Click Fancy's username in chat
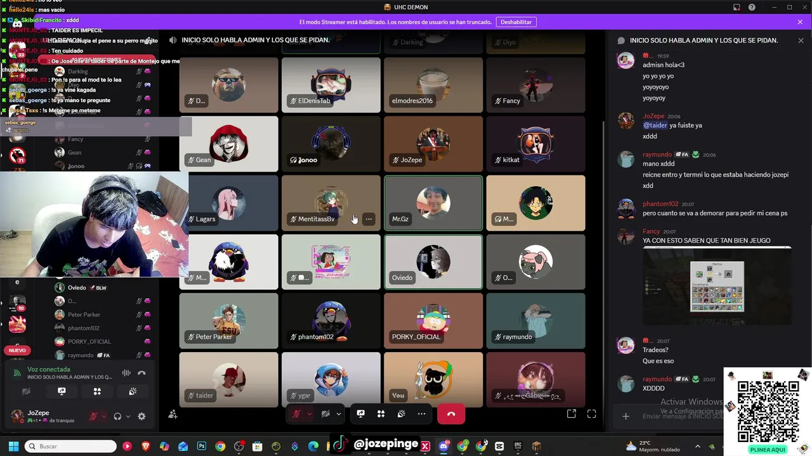Image resolution: width=812 pixels, height=456 pixels. point(651,231)
